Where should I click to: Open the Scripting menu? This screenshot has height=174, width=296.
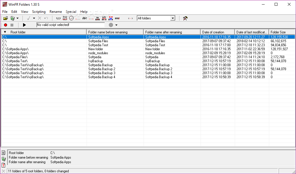coord(39,12)
